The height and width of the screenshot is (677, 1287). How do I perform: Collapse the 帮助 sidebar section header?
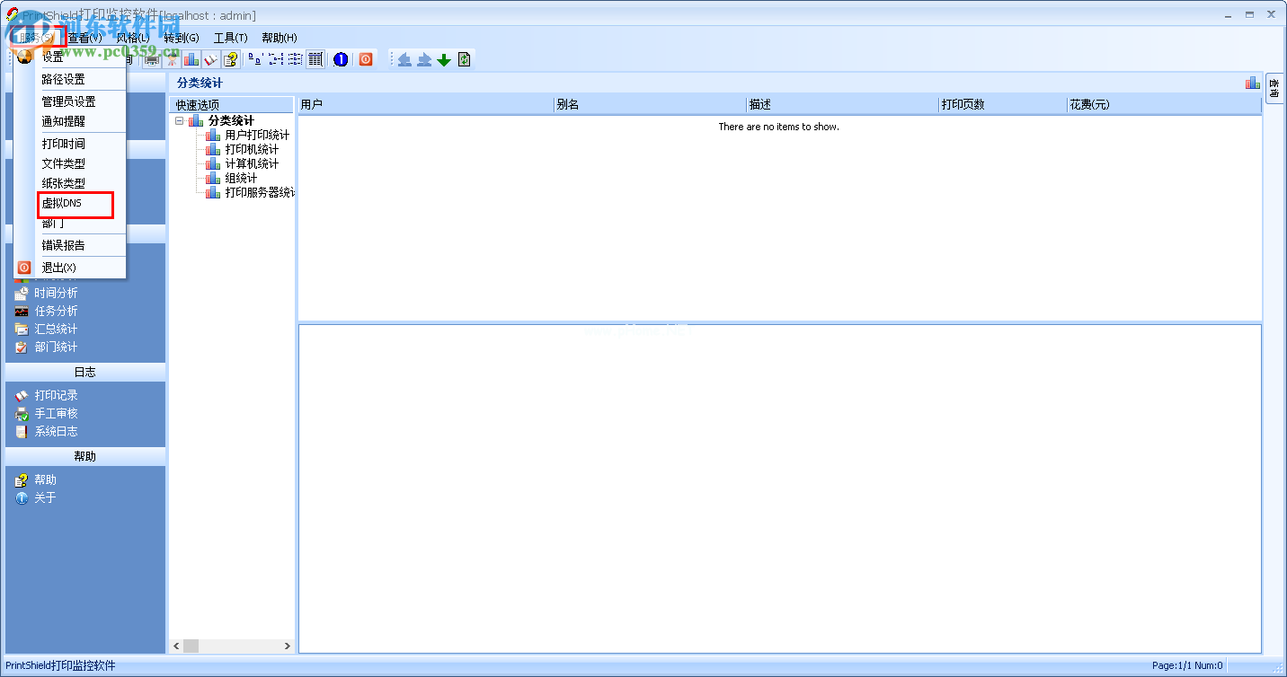pyautogui.click(x=85, y=456)
